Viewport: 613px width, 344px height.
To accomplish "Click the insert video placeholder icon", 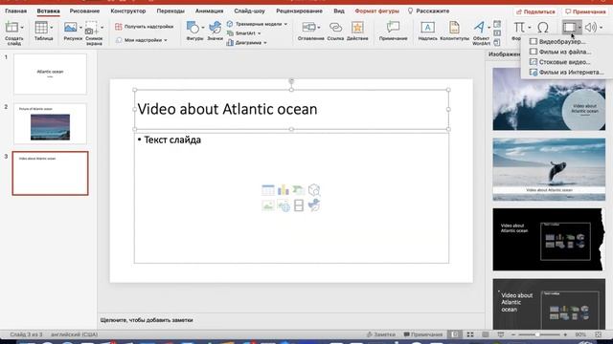I will pyautogui.click(x=298, y=205).
